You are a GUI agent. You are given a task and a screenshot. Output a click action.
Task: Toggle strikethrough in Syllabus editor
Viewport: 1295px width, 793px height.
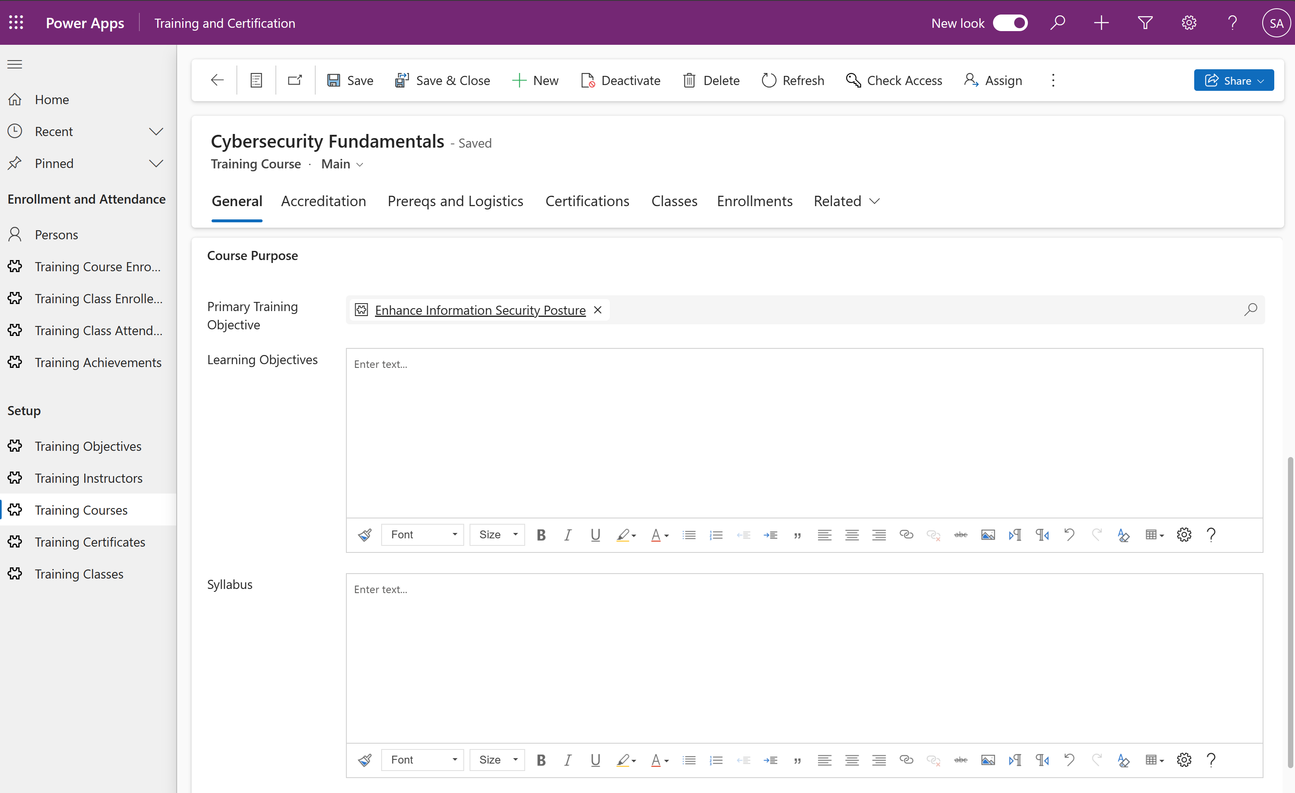pos(960,760)
